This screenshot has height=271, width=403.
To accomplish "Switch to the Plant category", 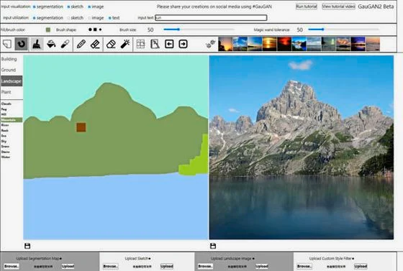I will [x=6, y=92].
